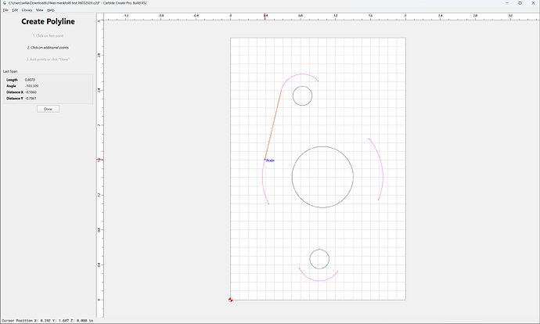This screenshot has width=540, height=324.
Task: Open the View menu
Action: (40, 10)
